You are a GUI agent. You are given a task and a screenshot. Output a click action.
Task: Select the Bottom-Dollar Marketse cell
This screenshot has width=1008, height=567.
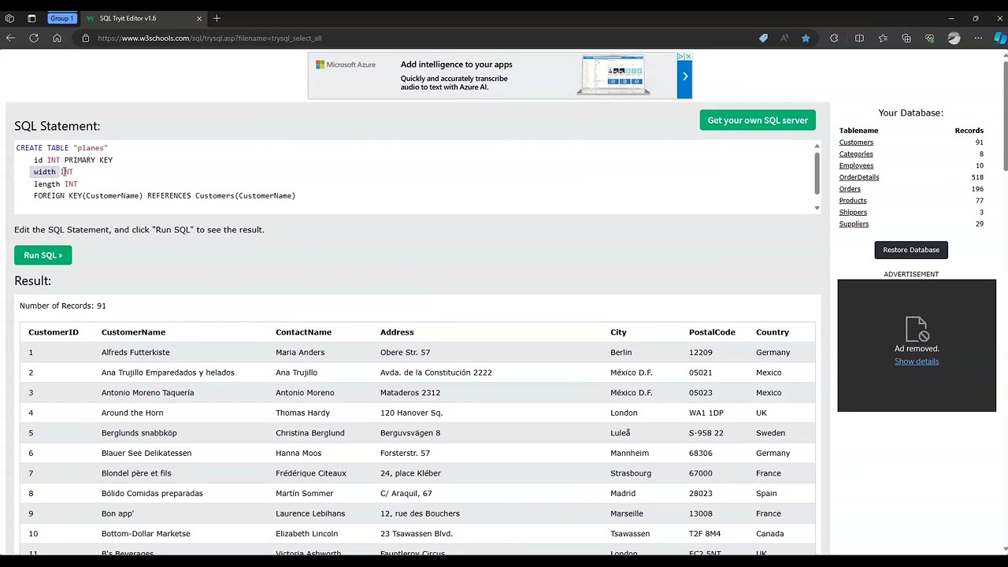click(x=146, y=534)
